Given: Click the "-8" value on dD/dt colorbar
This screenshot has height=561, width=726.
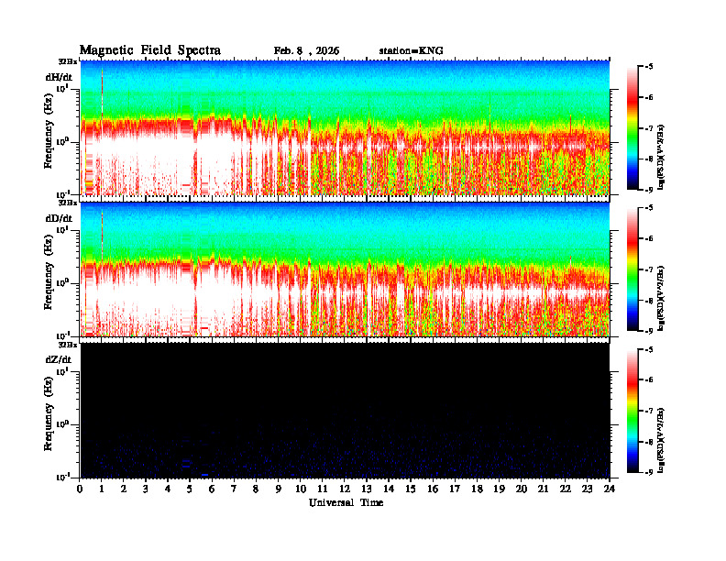Looking at the screenshot, I should pyautogui.click(x=649, y=301).
